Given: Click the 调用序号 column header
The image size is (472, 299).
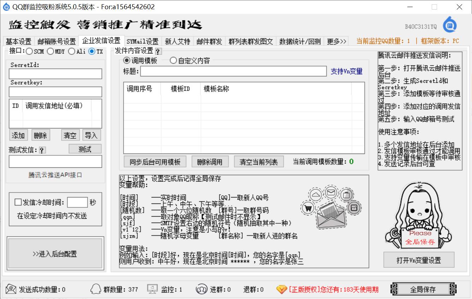Looking at the screenshot, I should [142, 89].
